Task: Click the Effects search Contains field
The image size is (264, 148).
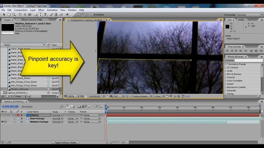Action: (x=248, y=60)
